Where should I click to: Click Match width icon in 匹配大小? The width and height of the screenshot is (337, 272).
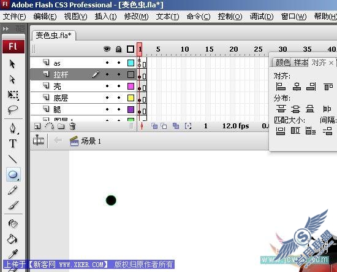click(281, 131)
